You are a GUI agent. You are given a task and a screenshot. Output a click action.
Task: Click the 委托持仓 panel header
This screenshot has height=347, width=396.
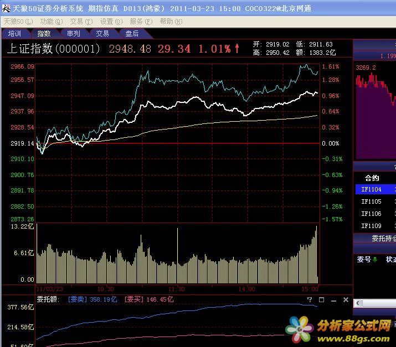tap(383, 238)
